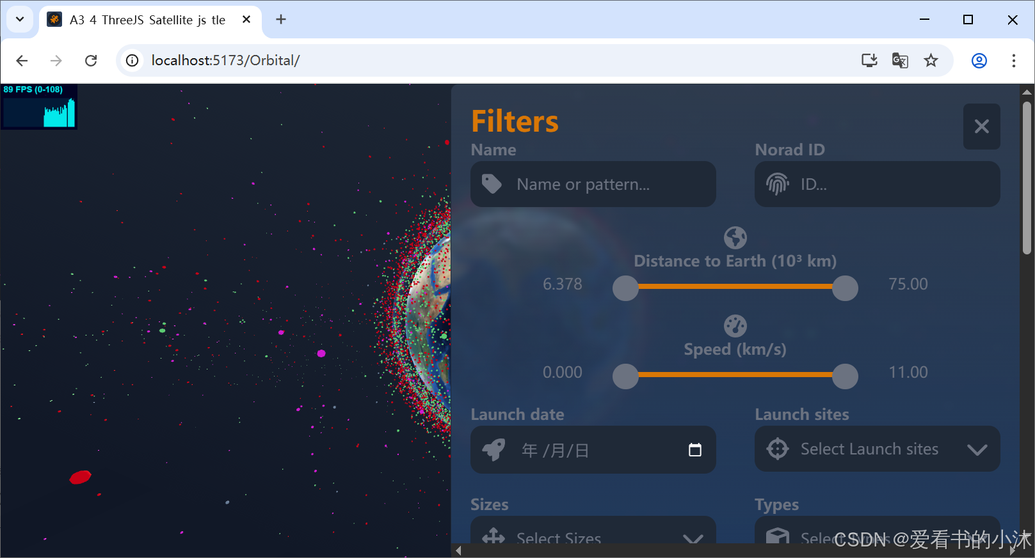This screenshot has width=1035, height=558.
Task: Go back in the browser
Action: tap(22, 61)
